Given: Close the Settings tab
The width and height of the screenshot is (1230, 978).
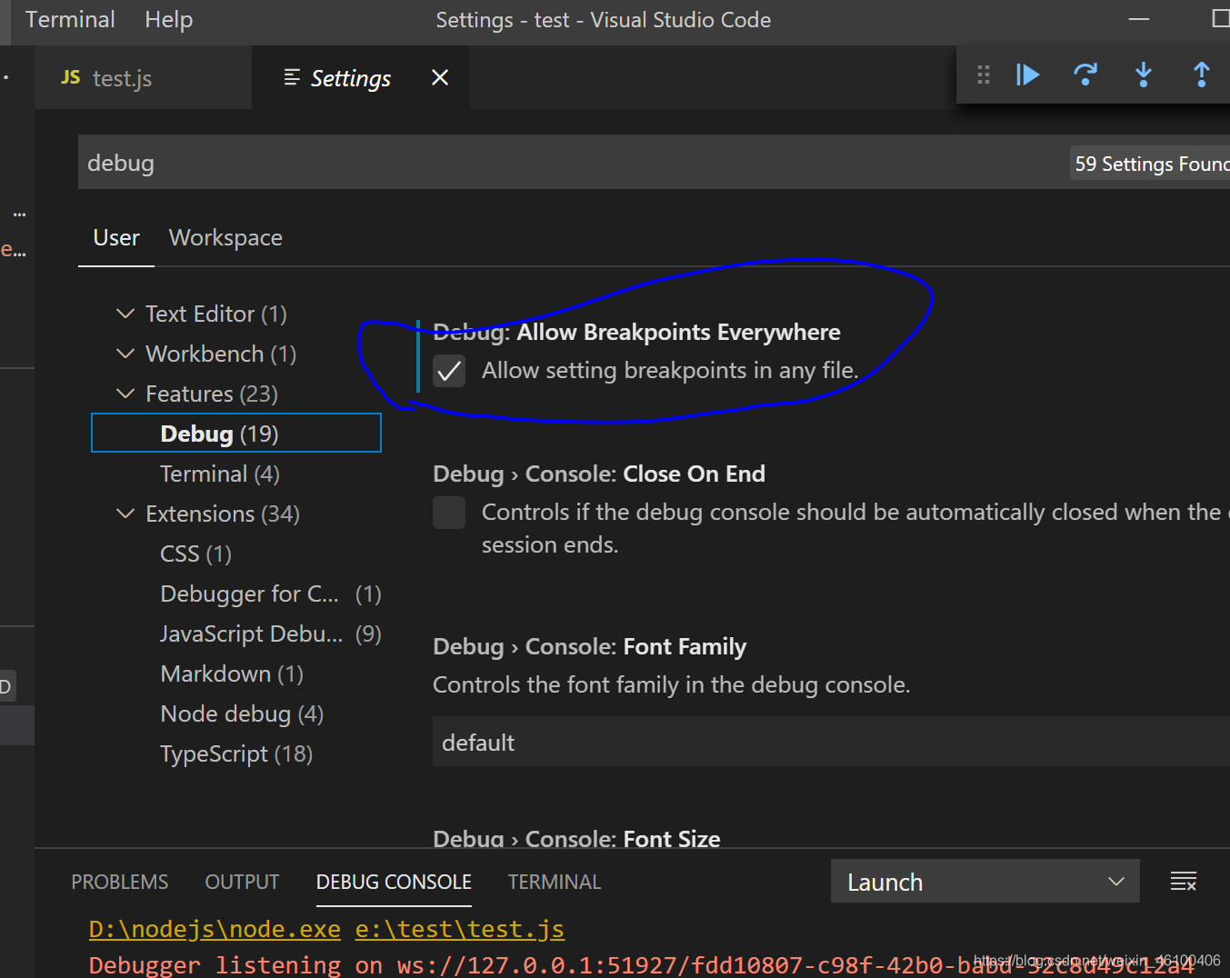Looking at the screenshot, I should 440,77.
